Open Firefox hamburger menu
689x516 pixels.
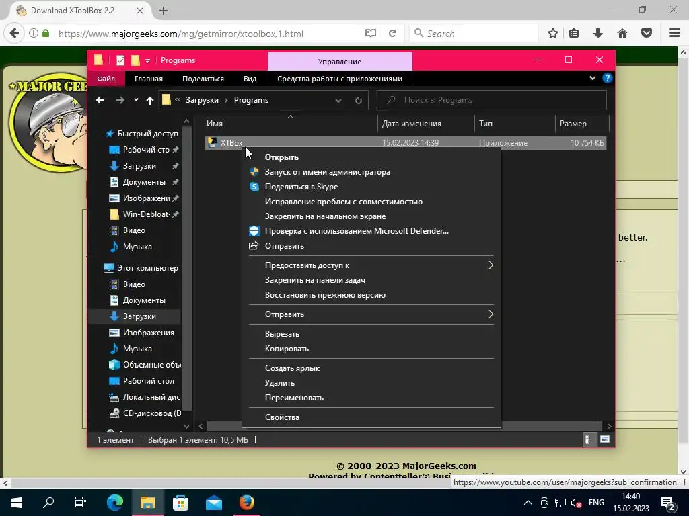click(x=675, y=34)
